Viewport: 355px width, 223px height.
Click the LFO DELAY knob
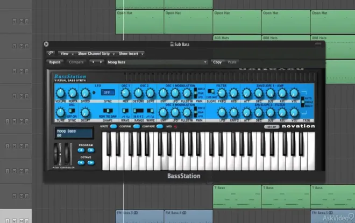[x=85, y=112]
